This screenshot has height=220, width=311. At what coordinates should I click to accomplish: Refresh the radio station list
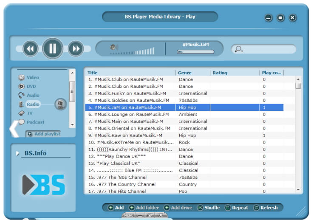coord(266,208)
